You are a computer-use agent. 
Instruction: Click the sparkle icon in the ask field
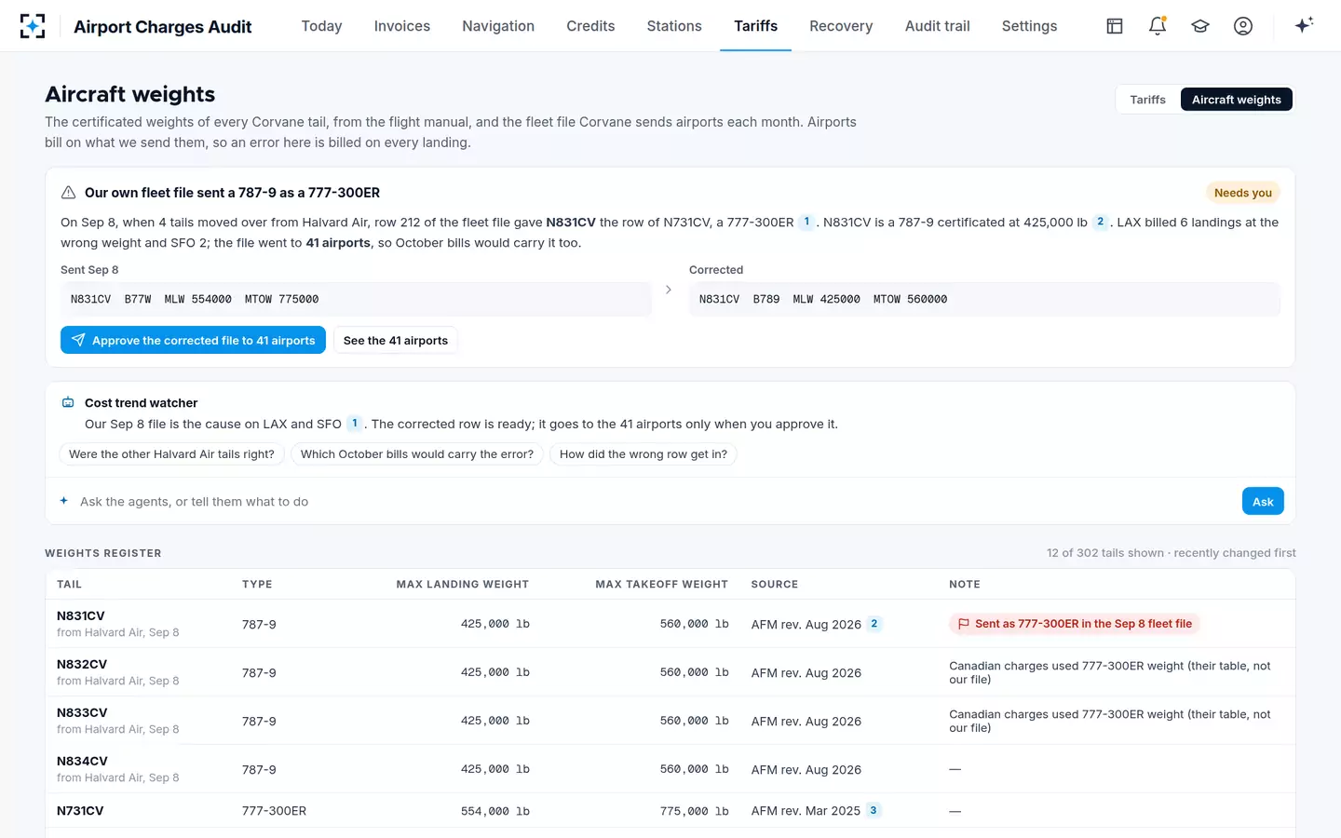(64, 501)
